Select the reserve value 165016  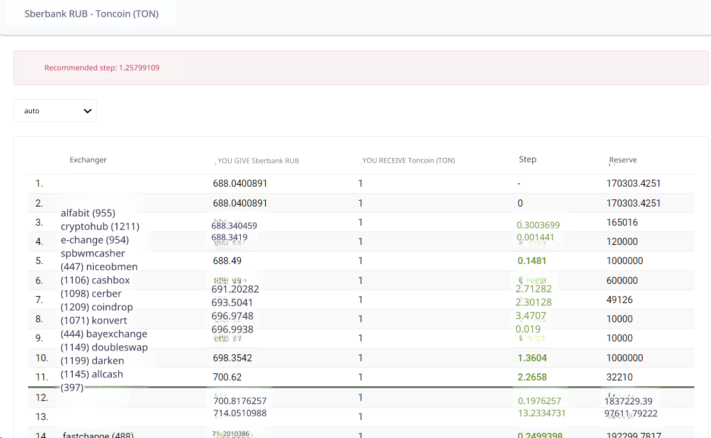point(622,223)
